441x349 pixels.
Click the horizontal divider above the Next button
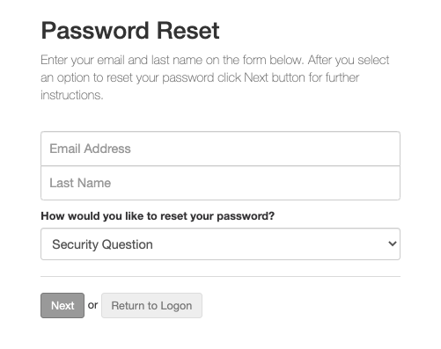[x=220, y=276]
